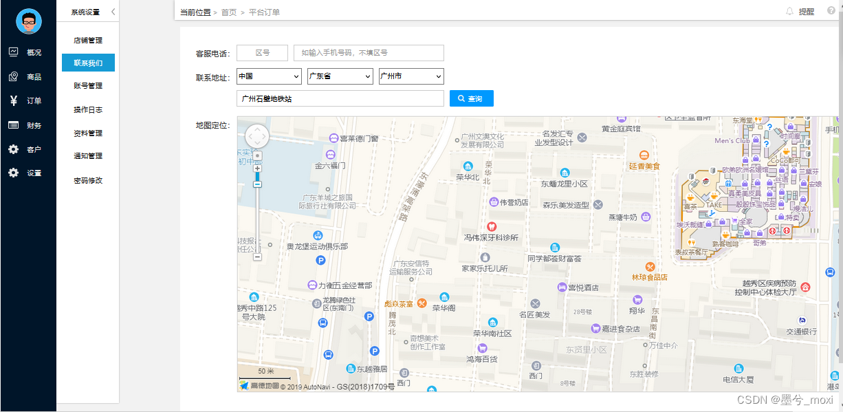Click the 彪焱茶室 restaurant icon
Viewport: 843px width, 412px height.
tap(422, 303)
